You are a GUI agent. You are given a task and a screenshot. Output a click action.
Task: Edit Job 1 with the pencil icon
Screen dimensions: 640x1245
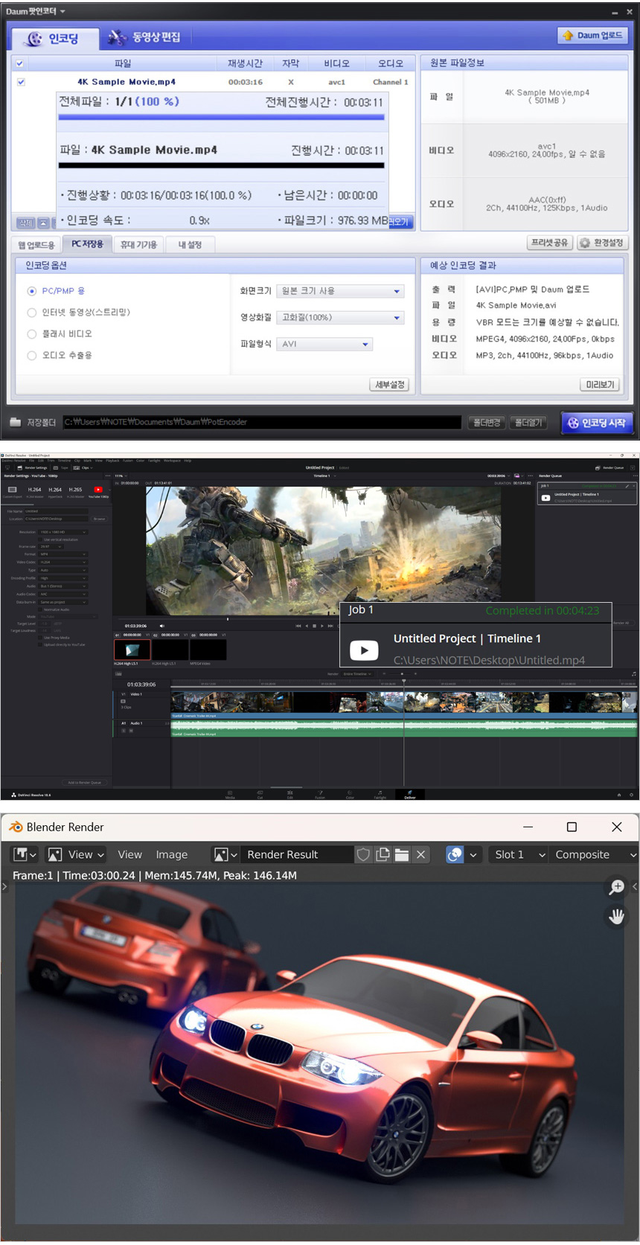point(627,486)
